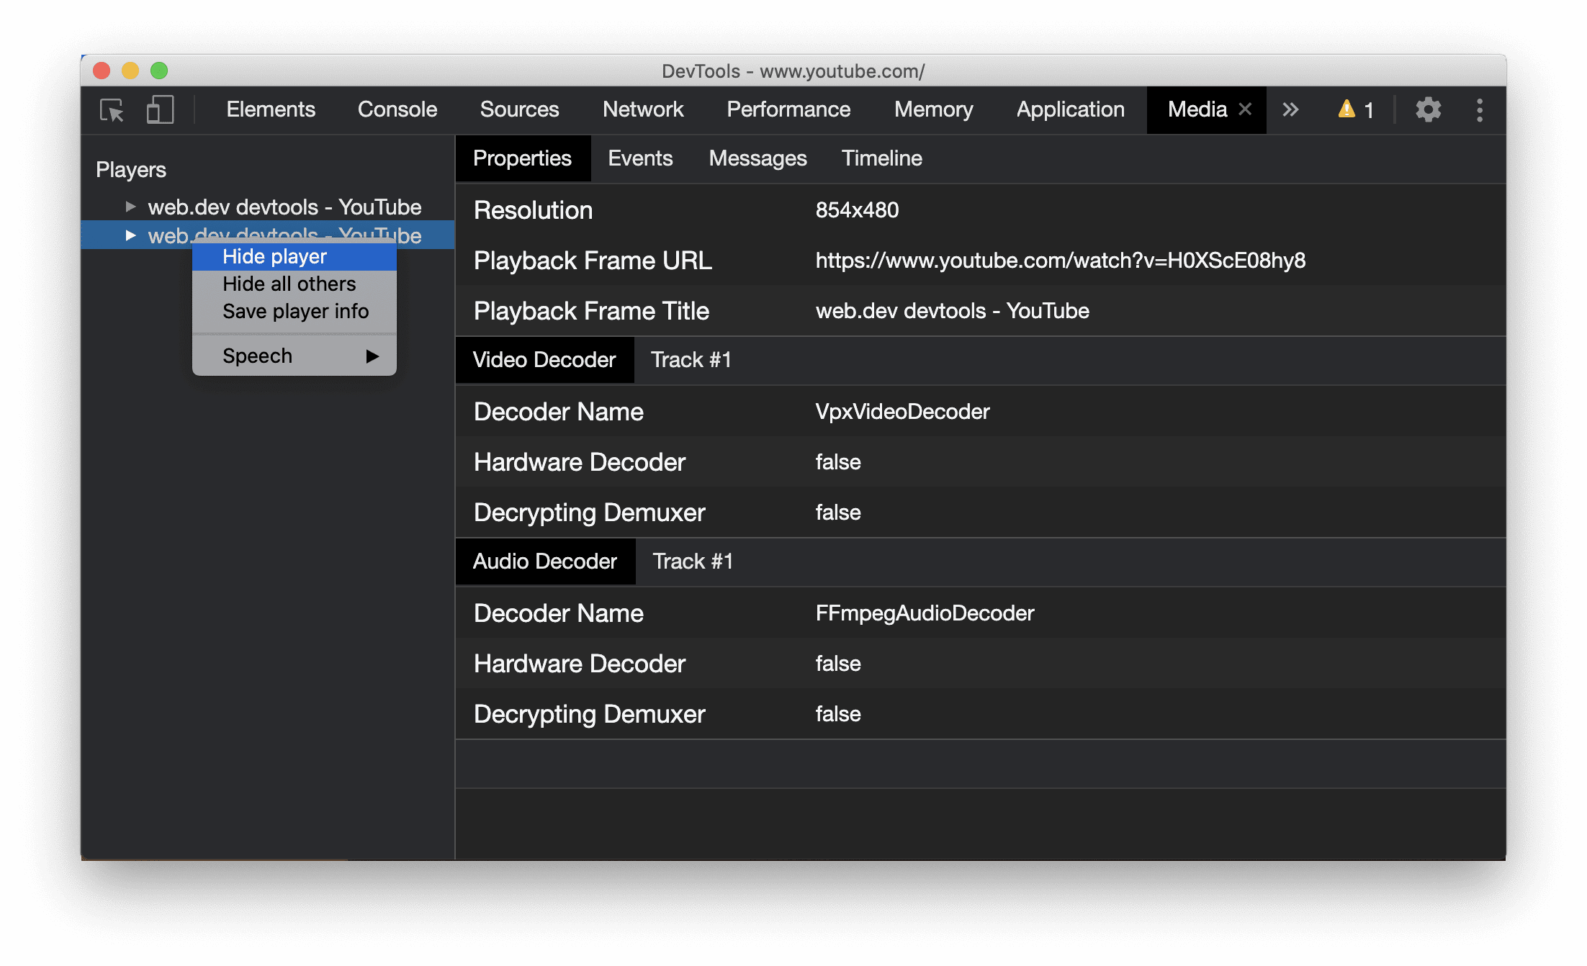Select the Performance panel icon

click(x=790, y=110)
